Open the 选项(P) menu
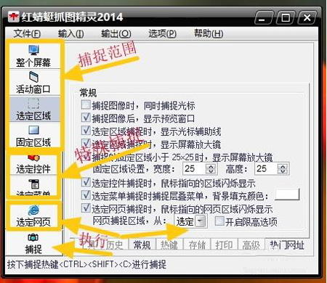 click(162, 33)
